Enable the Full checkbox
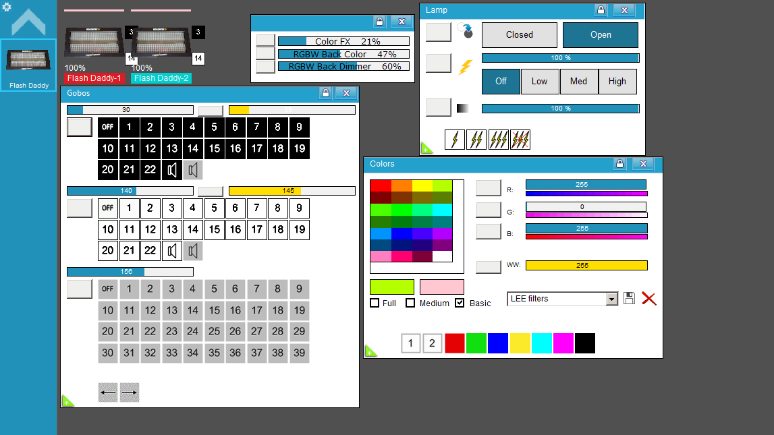The height and width of the screenshot is (435, 774). [375, 303]
